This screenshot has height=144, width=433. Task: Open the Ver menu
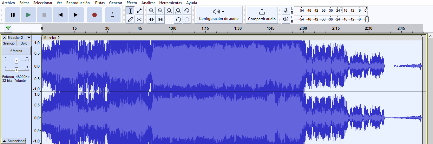click(x=59, y=3)
